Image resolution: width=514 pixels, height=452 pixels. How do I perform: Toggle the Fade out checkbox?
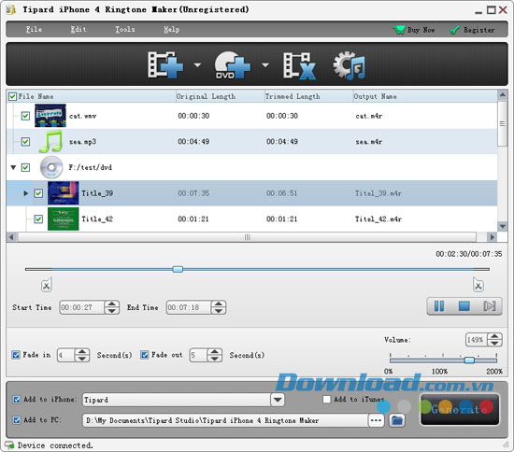[x=145, y=355]
